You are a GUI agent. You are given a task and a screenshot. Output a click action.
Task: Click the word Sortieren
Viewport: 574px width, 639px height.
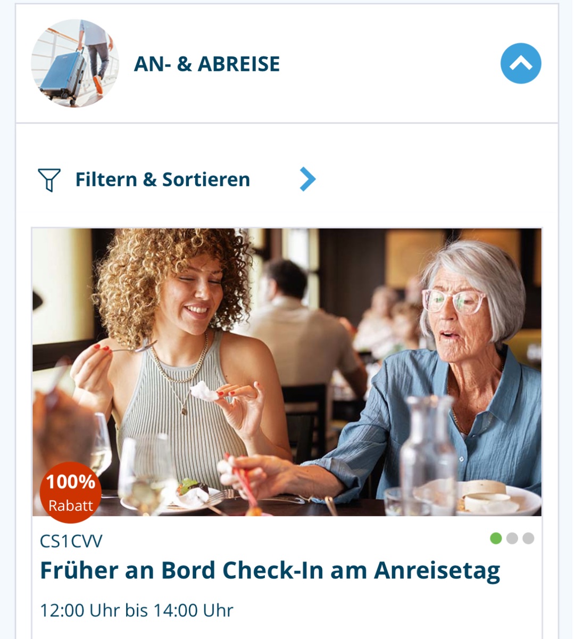click(x=206, y=179)
